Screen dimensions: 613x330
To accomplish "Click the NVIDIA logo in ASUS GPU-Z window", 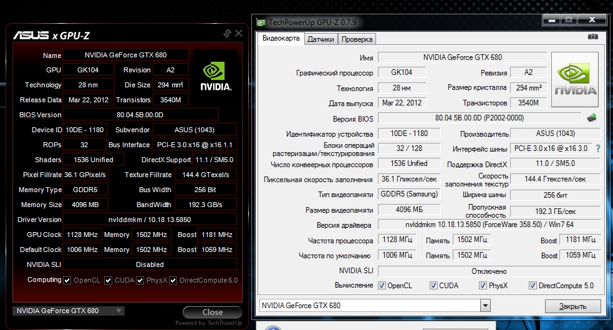I will (215, 77).
